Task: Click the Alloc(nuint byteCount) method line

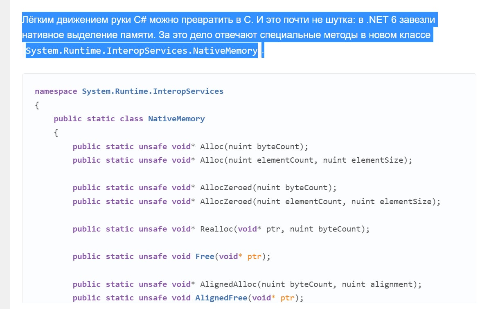Action: click(x=190, y=147)
